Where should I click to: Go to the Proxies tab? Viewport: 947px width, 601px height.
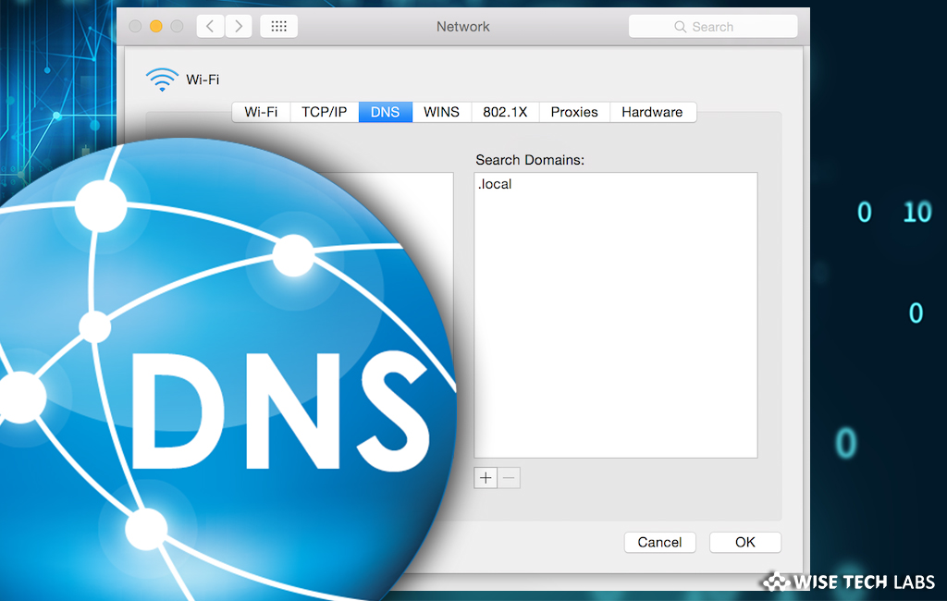574,112
